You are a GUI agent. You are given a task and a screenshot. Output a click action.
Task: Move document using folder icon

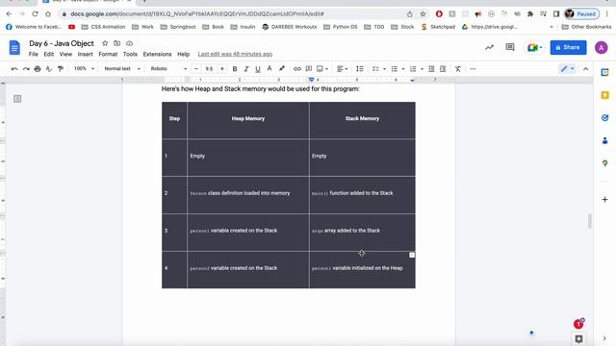pos(117,43)
